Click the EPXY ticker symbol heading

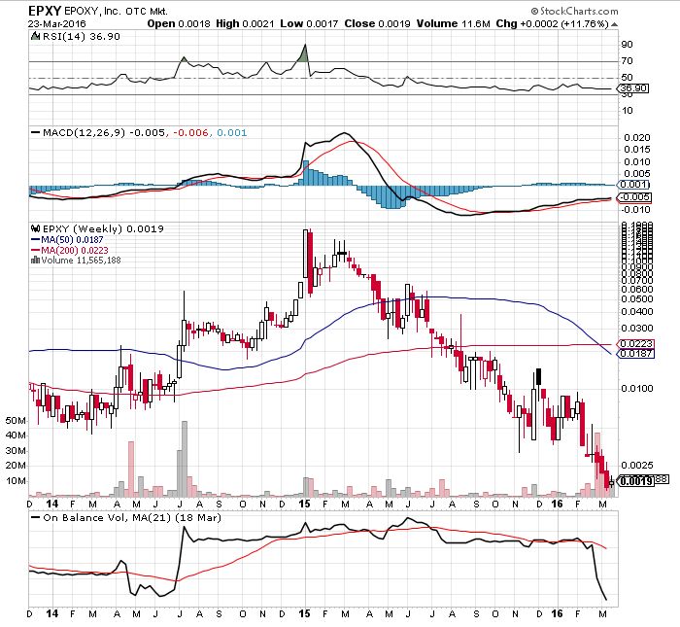point(45,11)
